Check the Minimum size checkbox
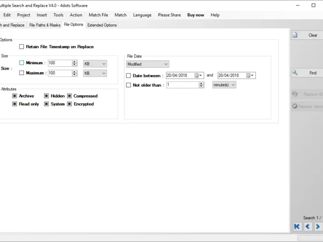The height and width of the screenshot is (242, 323). coord(21,63)
